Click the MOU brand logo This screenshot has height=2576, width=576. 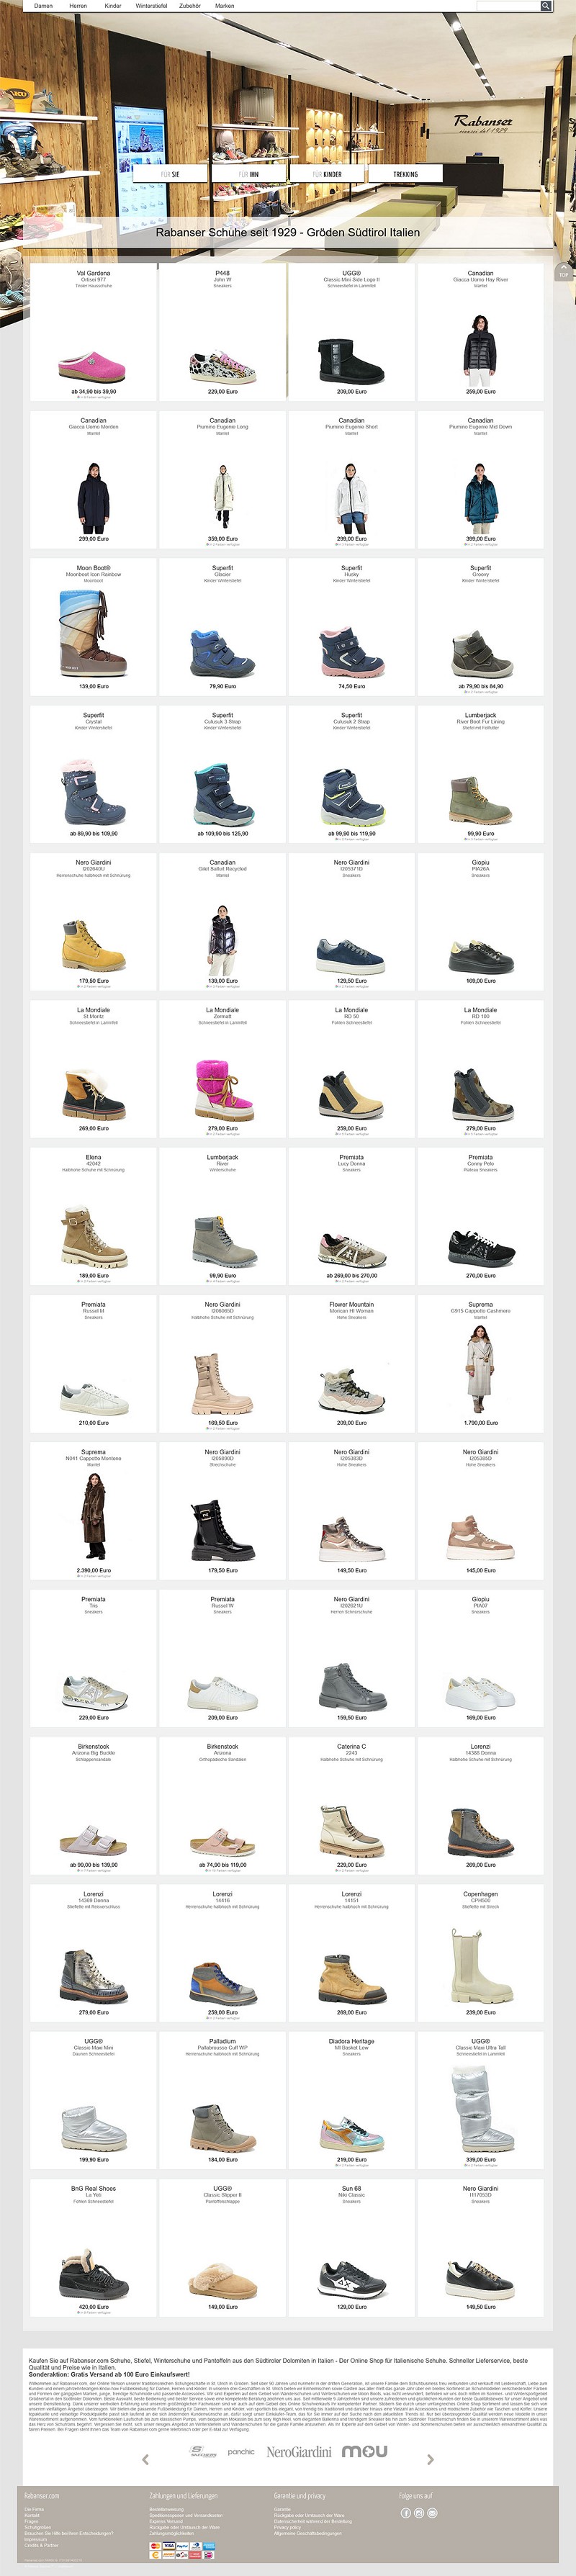(x=365, y=2451)
